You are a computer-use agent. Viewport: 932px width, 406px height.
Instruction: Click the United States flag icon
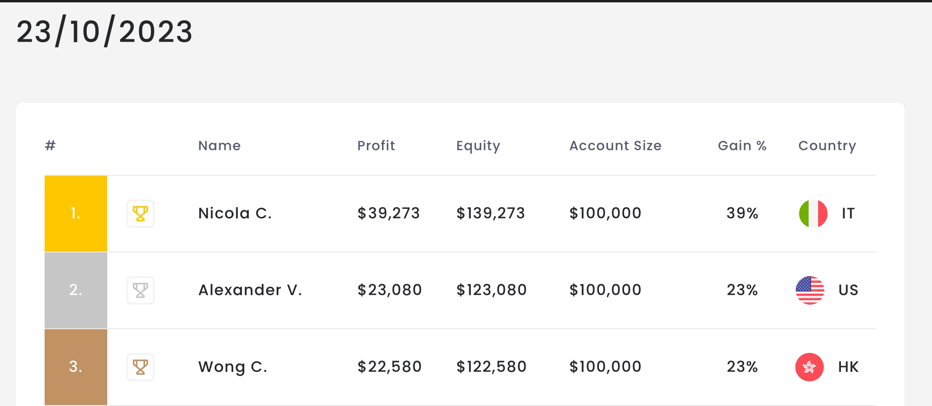tap(810, 290)
